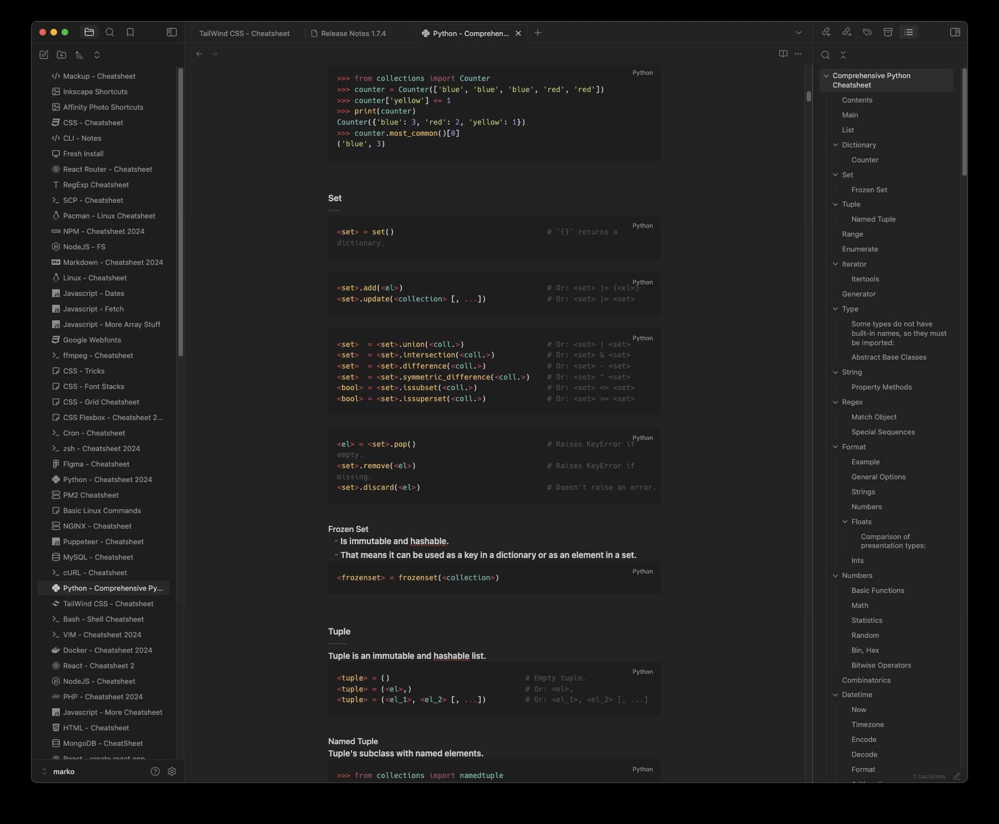Search headings in the outline panel
The width and height of the screenshot is (999, 824).
click(825, 55)
